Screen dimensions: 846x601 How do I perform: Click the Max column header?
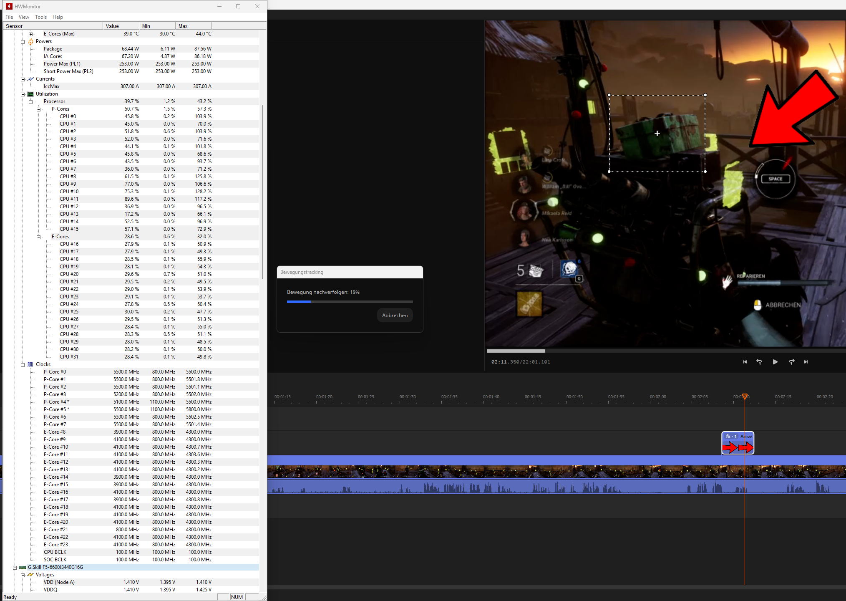(194, 26)
